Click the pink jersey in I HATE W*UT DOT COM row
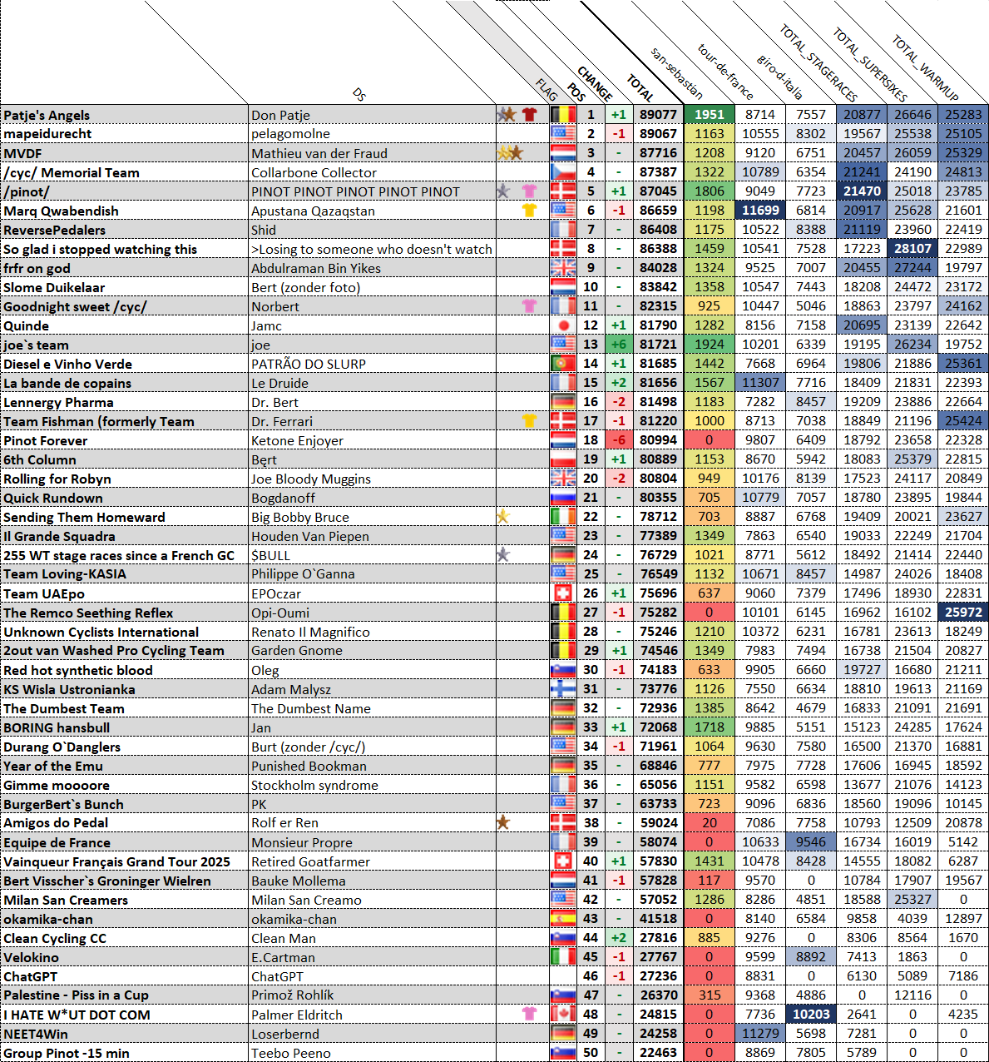 tap(529, 1015)
